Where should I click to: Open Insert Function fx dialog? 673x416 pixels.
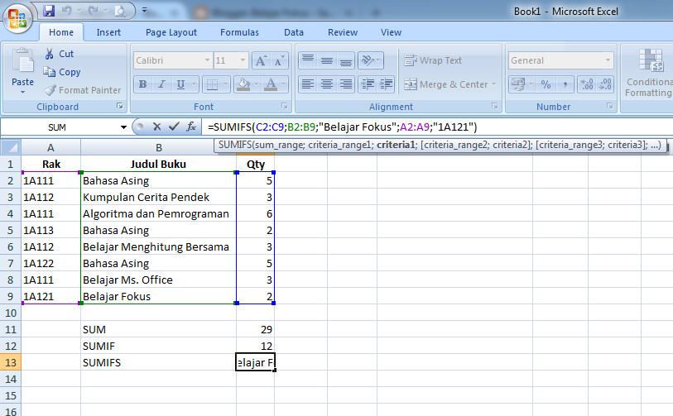[x=191, y=127]
